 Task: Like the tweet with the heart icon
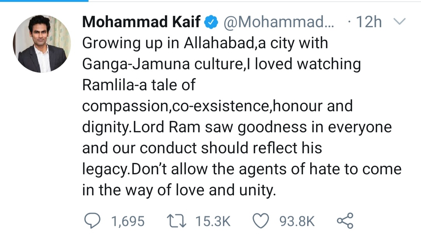point(261,221)
